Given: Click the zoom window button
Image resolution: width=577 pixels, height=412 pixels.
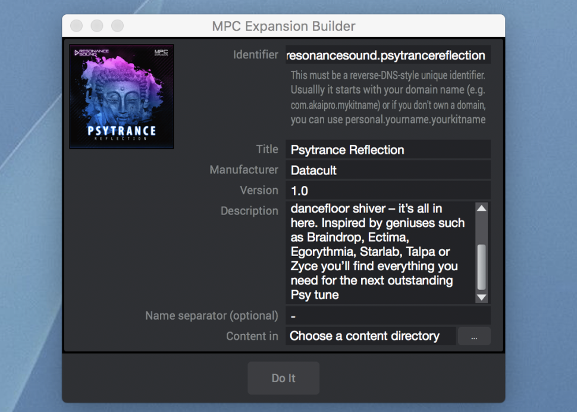Looking at the screenshot, I should pos(118,26).
